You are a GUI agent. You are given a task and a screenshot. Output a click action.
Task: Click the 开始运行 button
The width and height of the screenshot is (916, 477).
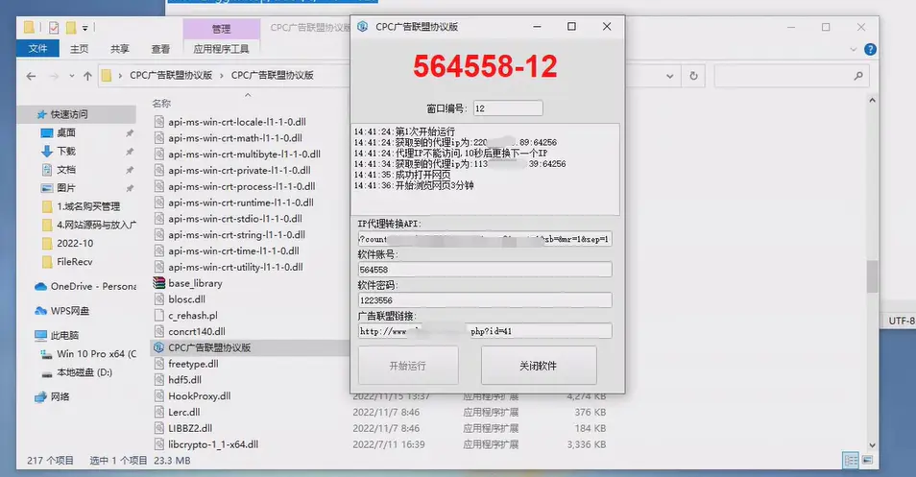coord(408,366)
